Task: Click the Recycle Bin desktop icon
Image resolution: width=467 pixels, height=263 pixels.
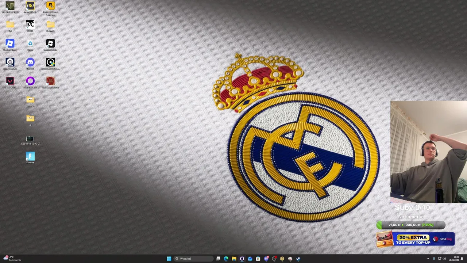Action: coord(30,45)
